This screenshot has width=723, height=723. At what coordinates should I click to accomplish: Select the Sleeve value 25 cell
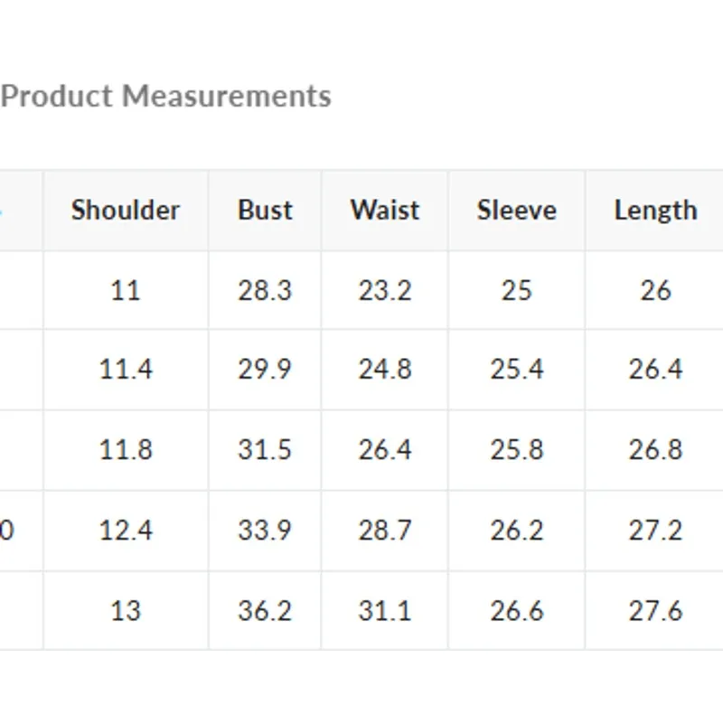[x=516, y=290]
